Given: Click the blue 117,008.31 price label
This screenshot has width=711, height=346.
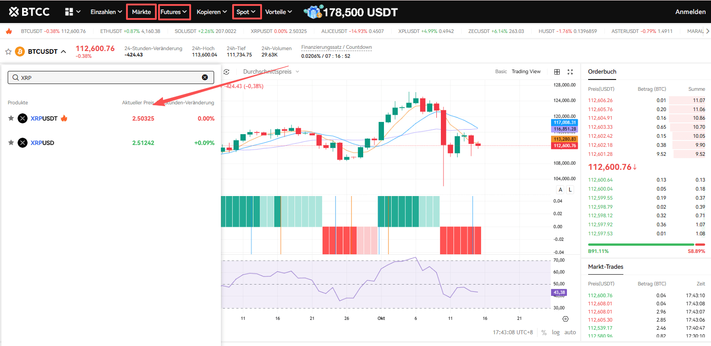Looking at the screenshot, I should tap(565, 122).
